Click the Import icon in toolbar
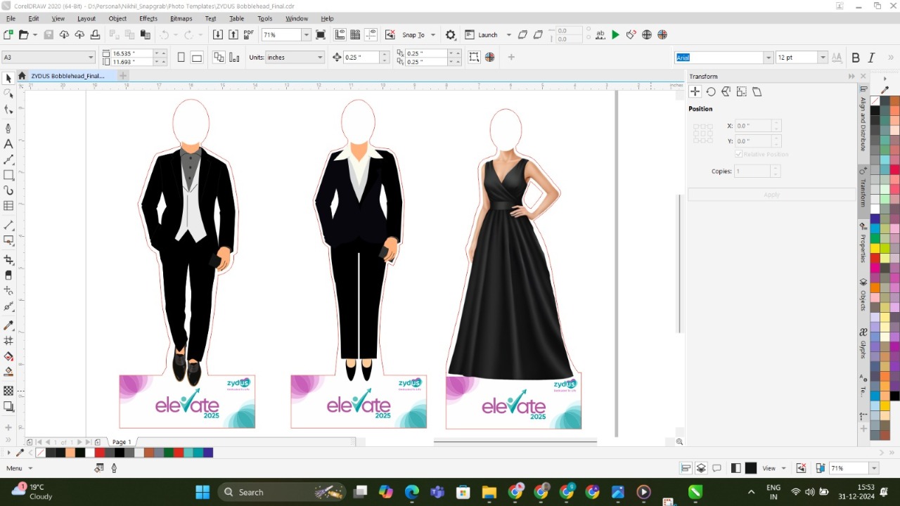The height and width of the screenshot is (506, 900). 218,34
